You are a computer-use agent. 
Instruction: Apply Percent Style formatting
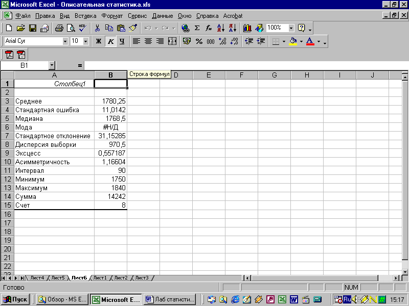coord(199,41)
